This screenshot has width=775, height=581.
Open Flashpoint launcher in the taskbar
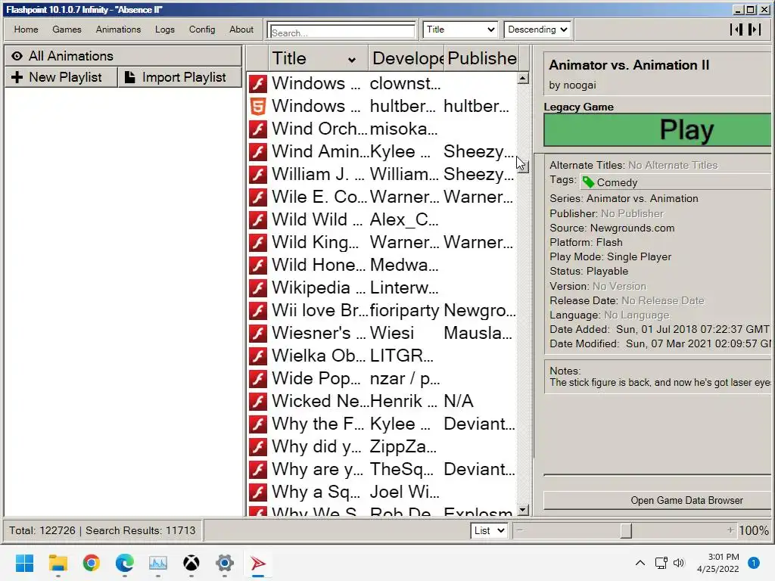pos(257,563)
